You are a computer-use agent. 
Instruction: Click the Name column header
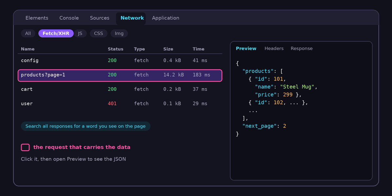pos(28,49)
